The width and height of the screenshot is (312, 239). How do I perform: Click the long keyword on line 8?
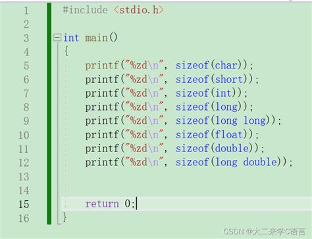226,107
